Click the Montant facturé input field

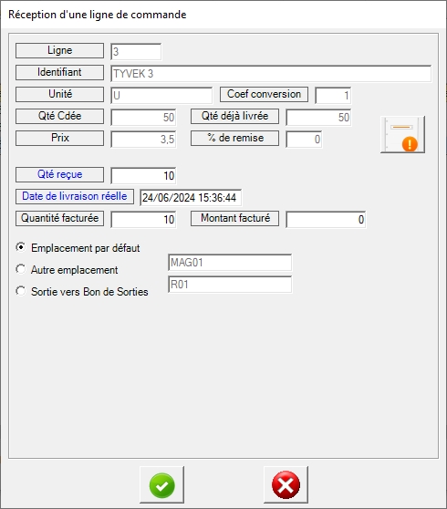326,220
